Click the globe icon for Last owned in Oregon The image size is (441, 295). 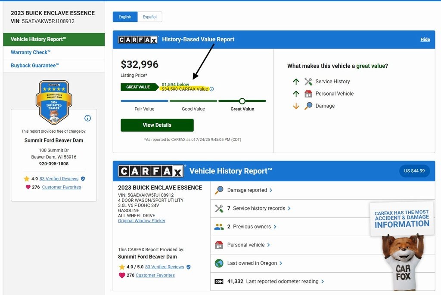click(x=219, y=263)
